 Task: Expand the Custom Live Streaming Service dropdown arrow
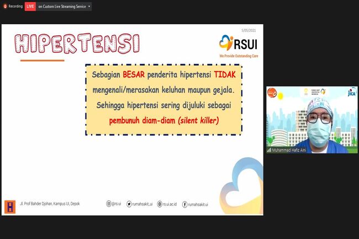tap(89, 7)
